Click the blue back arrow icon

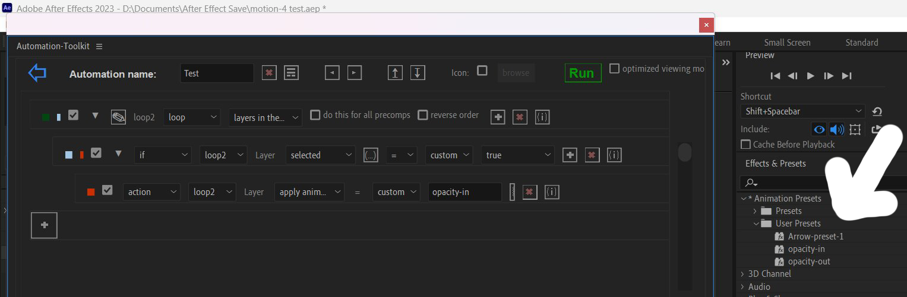tap(37, 74)
